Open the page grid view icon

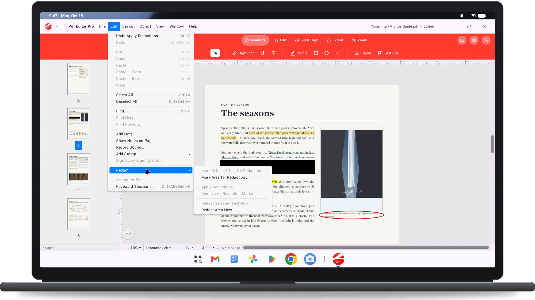[474, 40]
